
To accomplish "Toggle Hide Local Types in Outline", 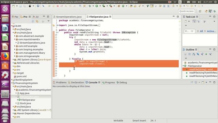I will (211, 54).
